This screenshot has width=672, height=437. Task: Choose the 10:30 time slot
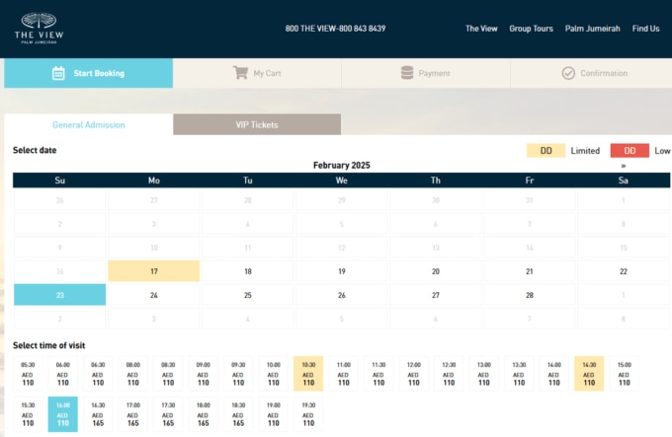307,375
